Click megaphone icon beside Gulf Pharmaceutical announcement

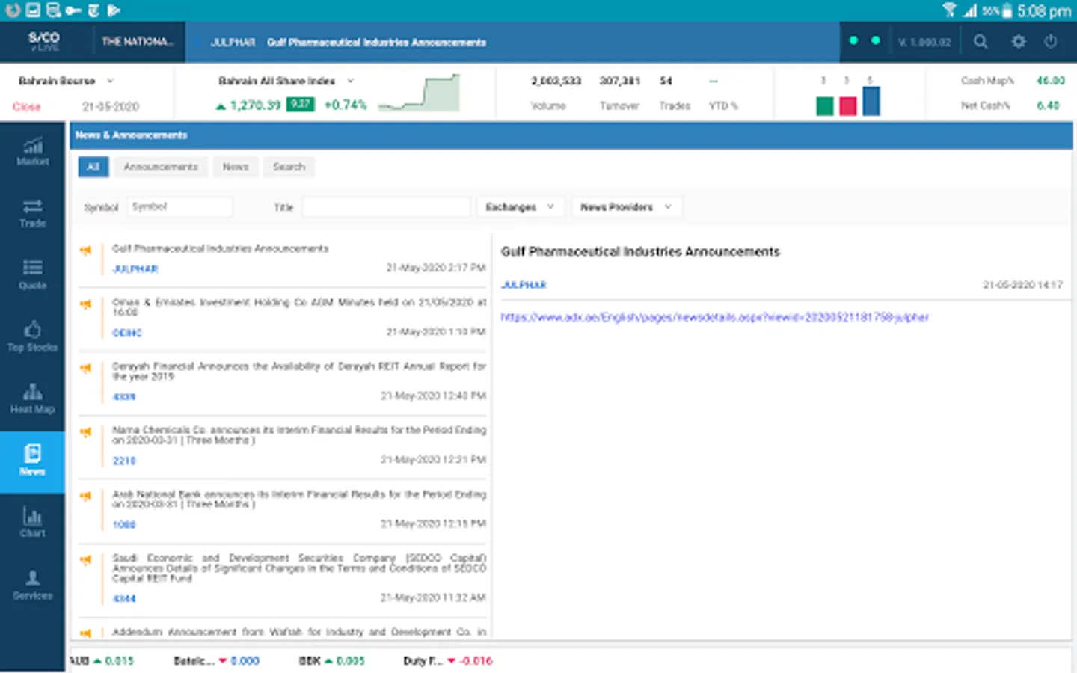click(x=86, y=251)
